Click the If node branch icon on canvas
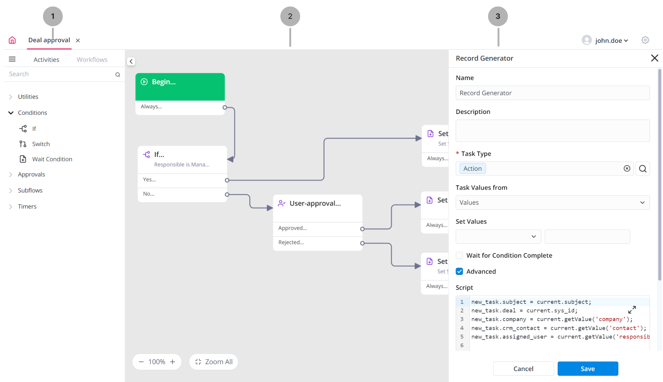This screenshot has width=663, height=382. click(147, 154)
